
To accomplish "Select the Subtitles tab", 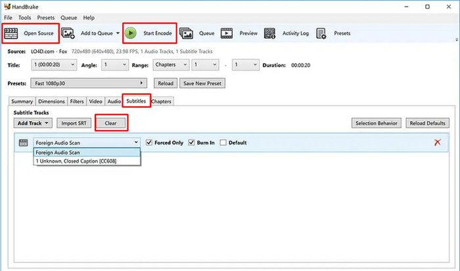I will (x=136, y=101).
